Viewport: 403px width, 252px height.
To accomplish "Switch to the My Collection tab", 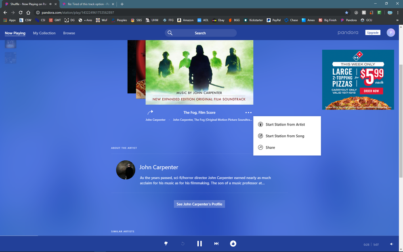I will (44, 33).
